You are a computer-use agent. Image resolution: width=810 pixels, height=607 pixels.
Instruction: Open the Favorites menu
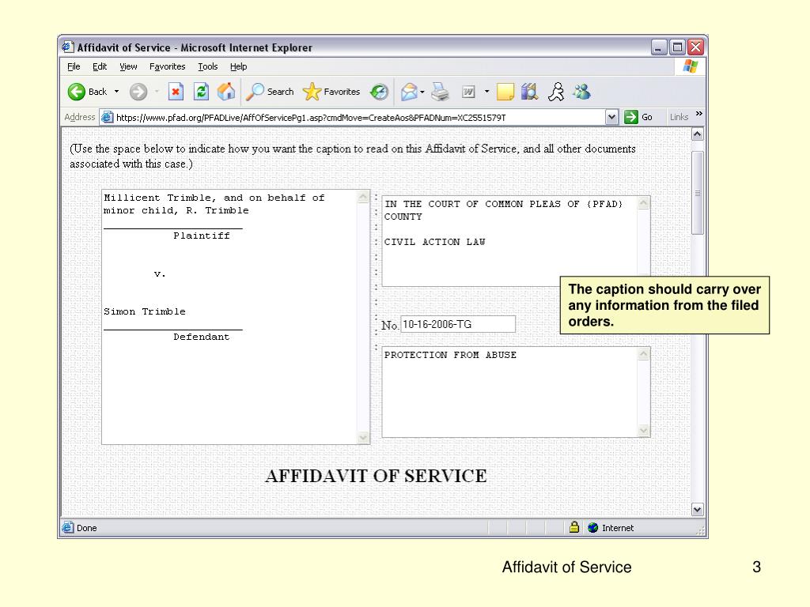pos(168,66)
